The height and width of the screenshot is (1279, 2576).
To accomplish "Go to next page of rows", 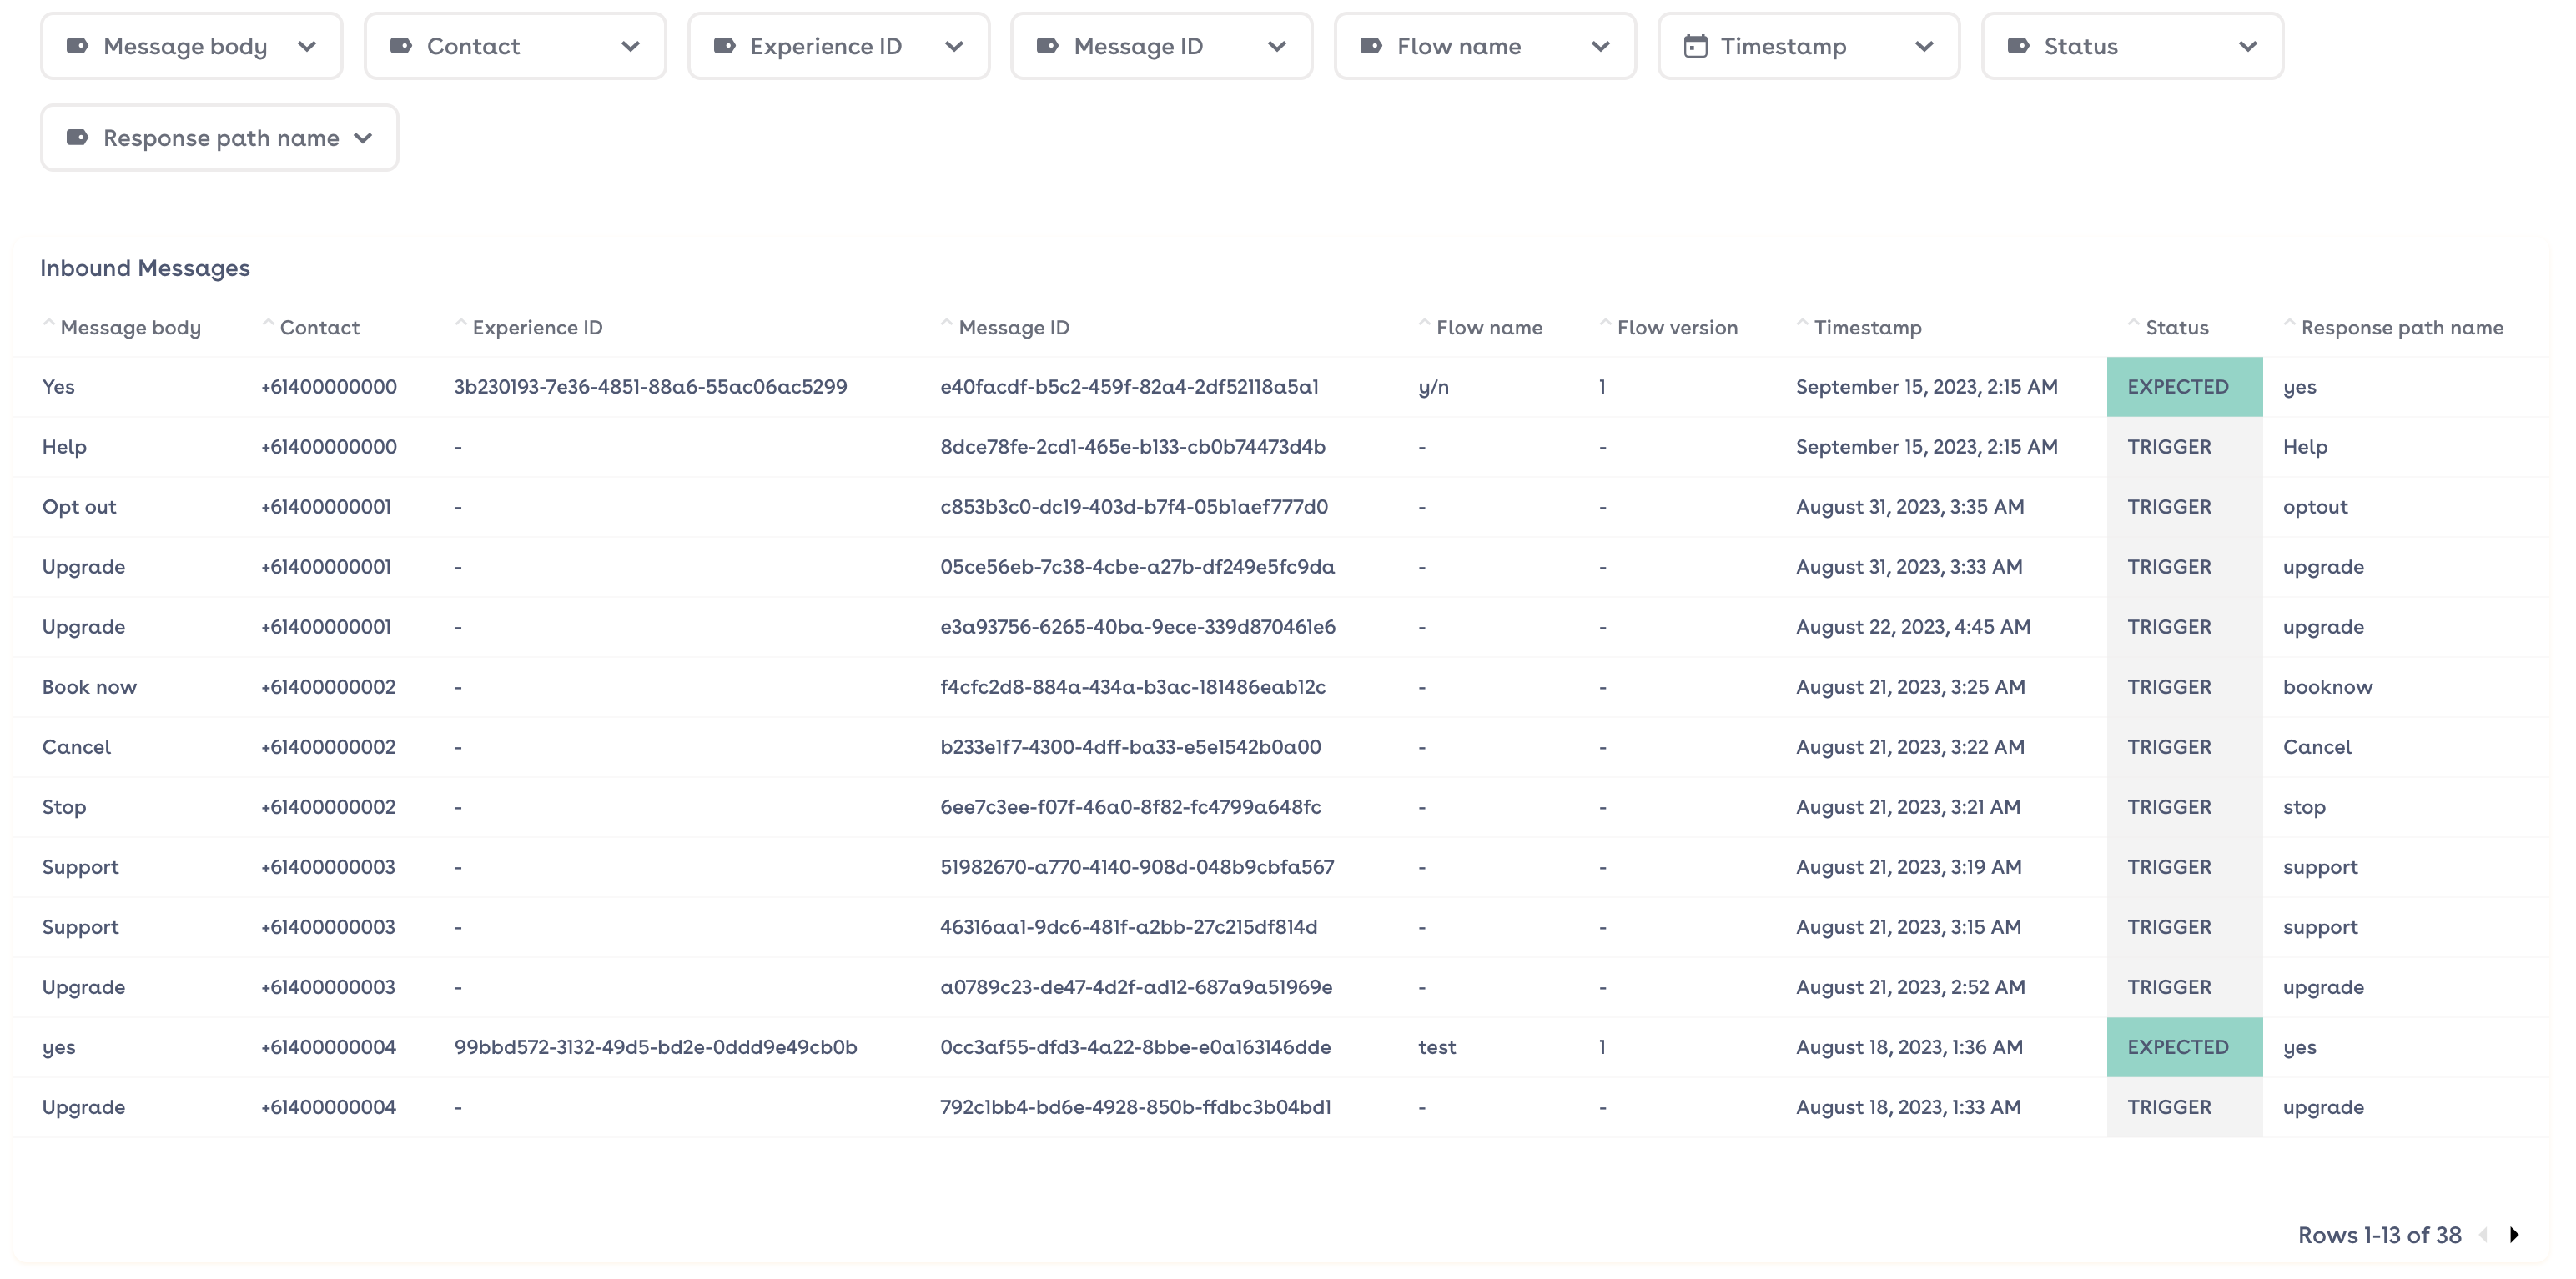I will [x=2514, y=1235].
